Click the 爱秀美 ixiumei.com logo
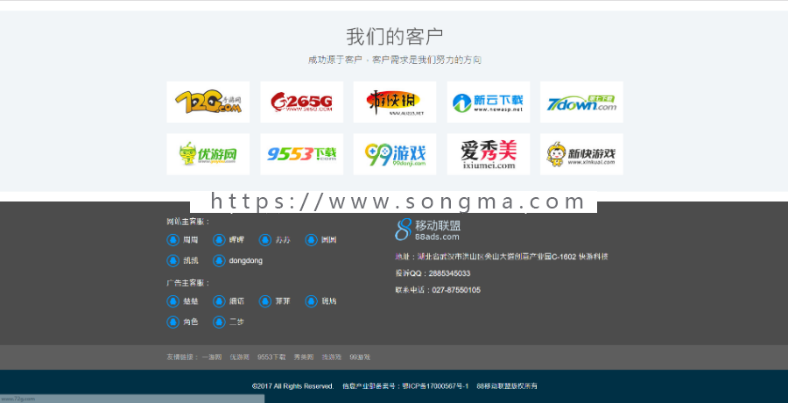Viewport: 788px width, 403px height. tap(488, 154)
